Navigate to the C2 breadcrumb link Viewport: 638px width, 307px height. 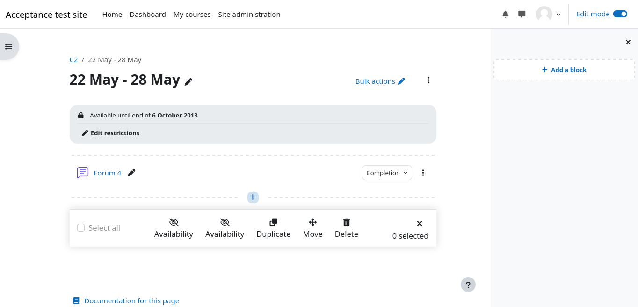pyautogui.click(x=73, y=60)
